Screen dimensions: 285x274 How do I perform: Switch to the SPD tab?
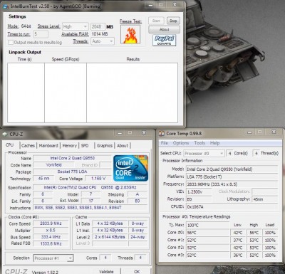[x=85, y=146]
